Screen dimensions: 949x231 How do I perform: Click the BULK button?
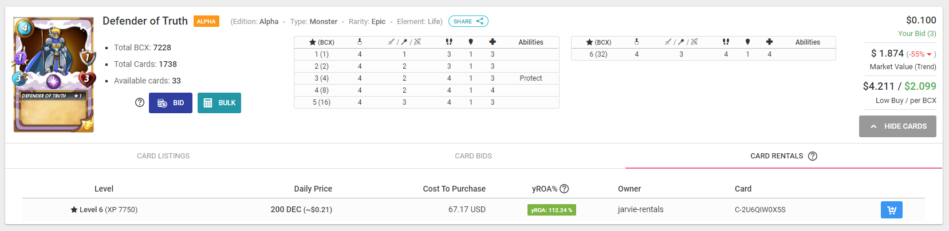219,103
